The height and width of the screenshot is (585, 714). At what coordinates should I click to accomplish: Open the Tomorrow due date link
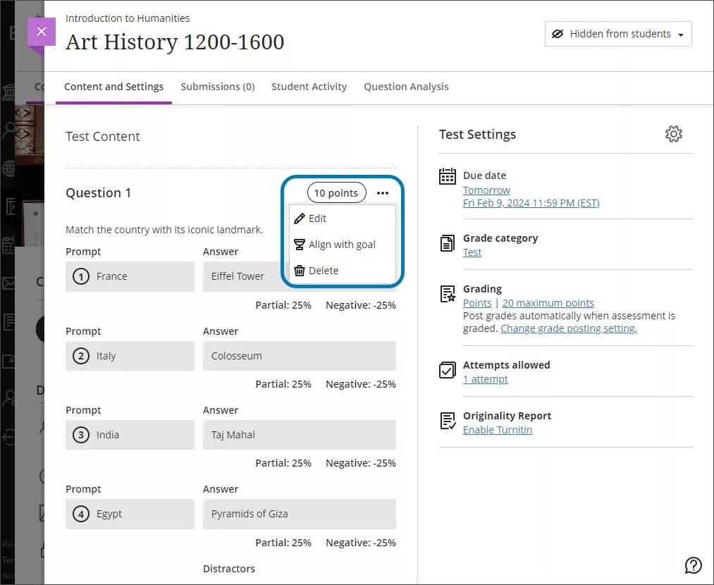coord(486,190)
